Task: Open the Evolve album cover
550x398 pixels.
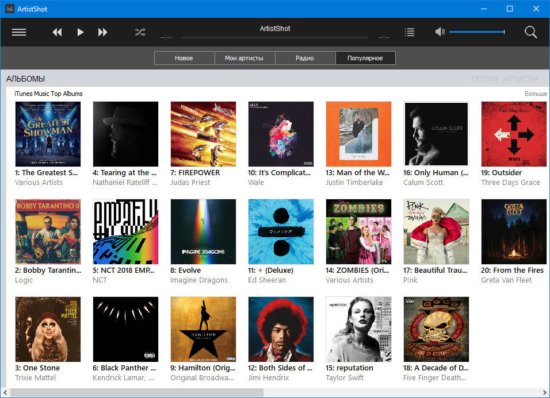Action: point(204,231)
